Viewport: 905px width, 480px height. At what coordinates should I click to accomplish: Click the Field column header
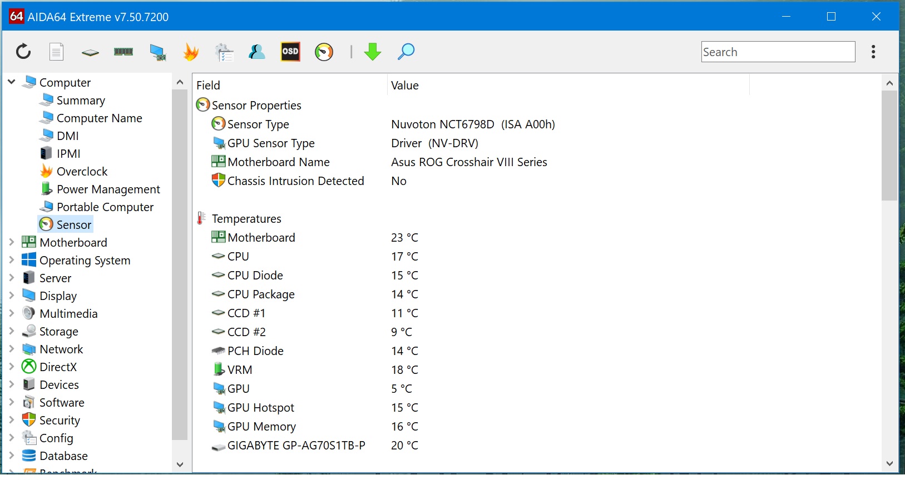coord(290,85)
